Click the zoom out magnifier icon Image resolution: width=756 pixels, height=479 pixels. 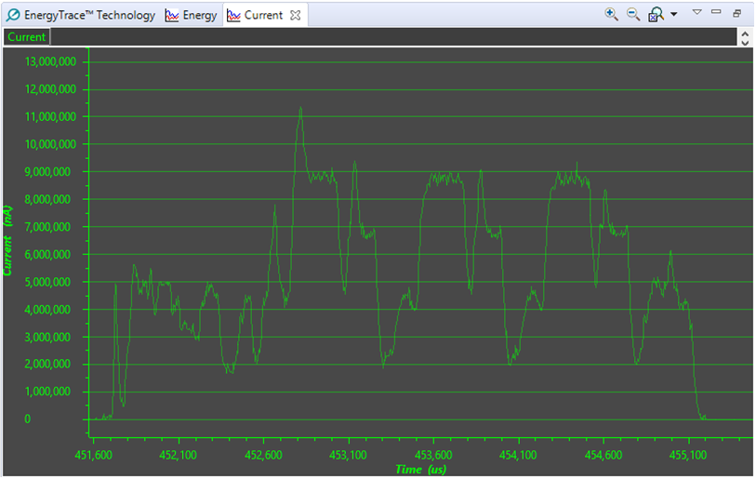point(633,14)
